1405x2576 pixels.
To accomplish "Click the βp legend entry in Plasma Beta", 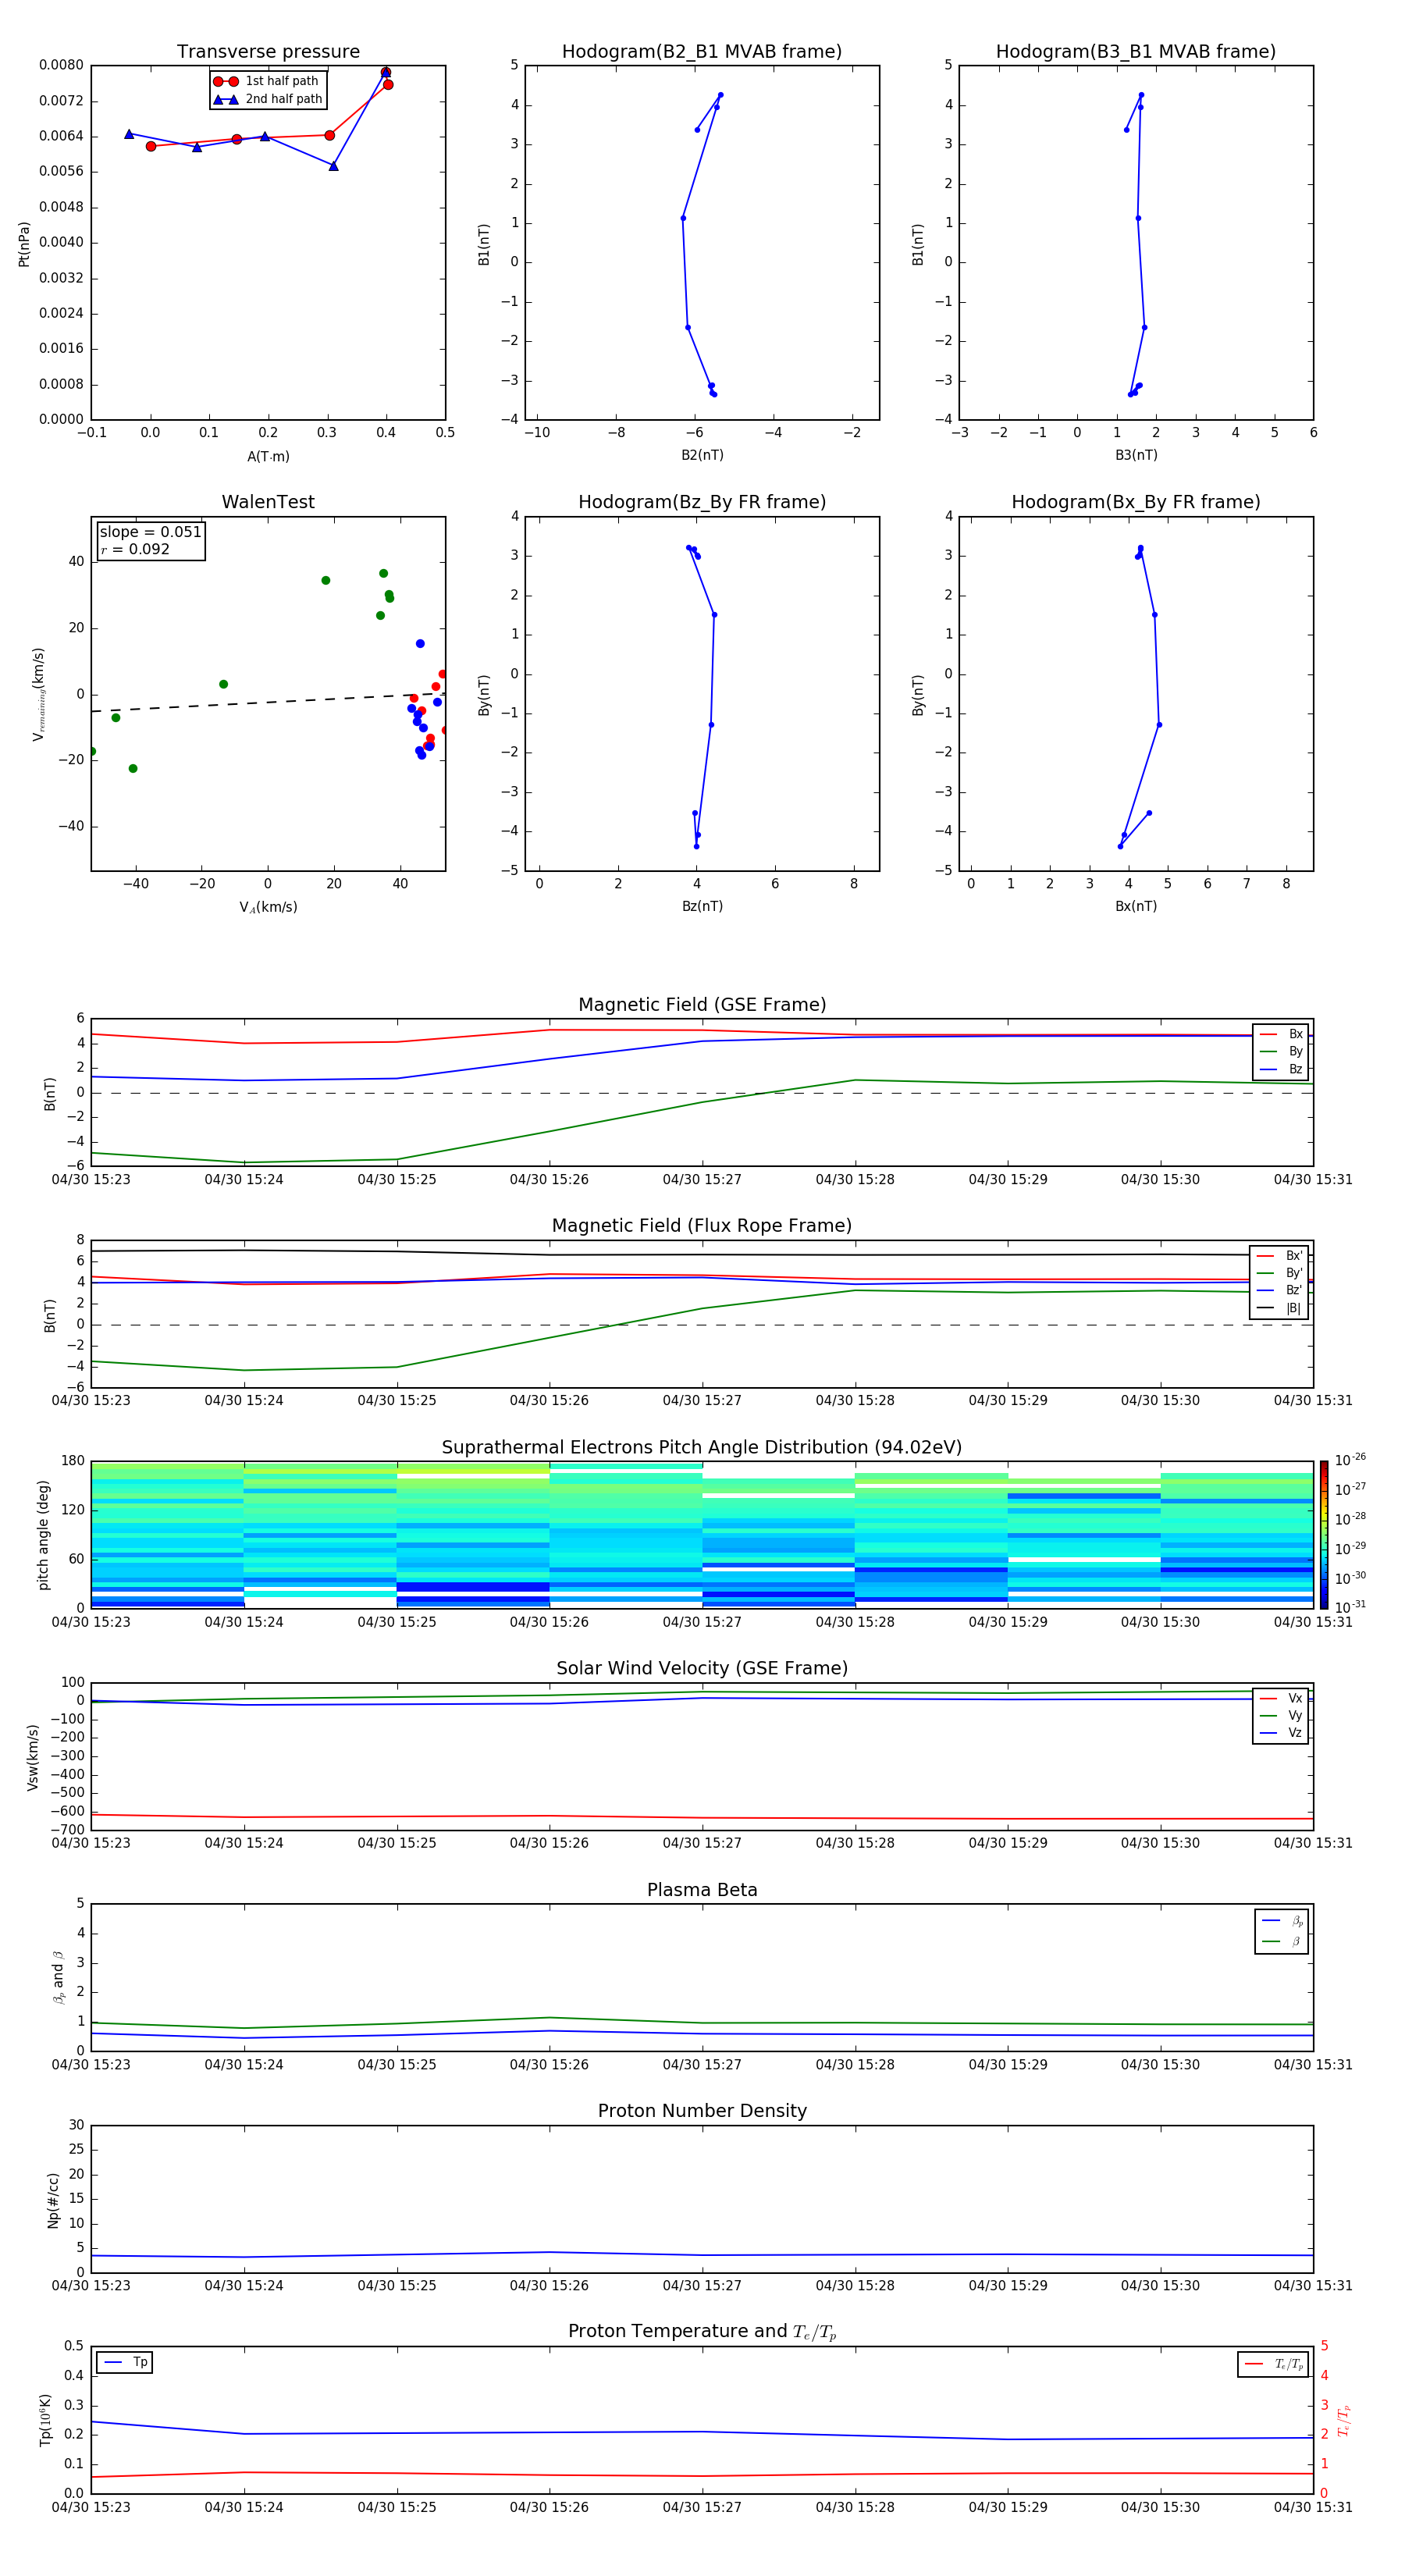I will coord(1283,1921).
